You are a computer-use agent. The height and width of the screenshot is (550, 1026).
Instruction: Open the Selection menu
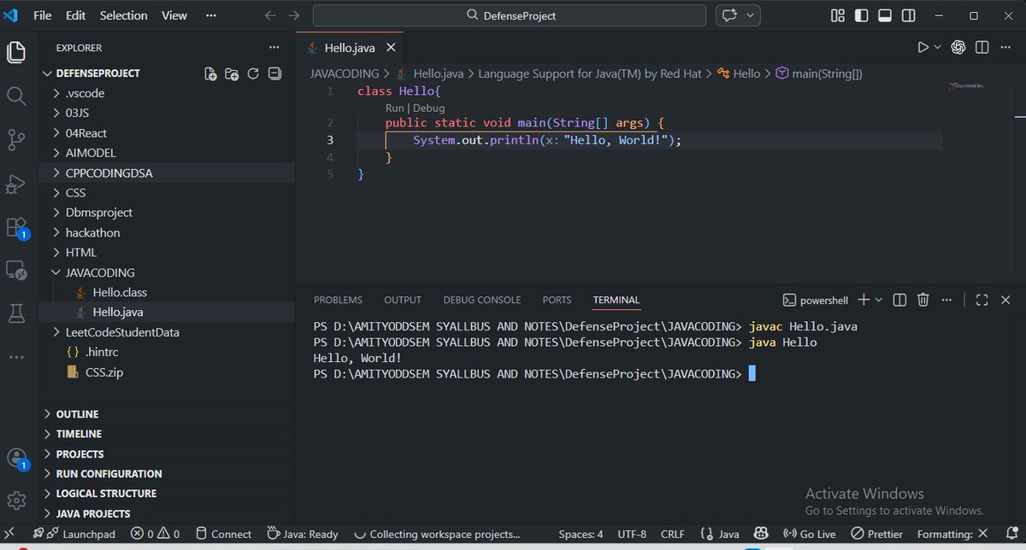point(123,15)
